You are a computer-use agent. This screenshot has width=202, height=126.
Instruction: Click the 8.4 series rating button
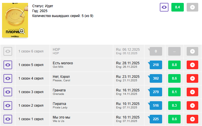(177, 7)
